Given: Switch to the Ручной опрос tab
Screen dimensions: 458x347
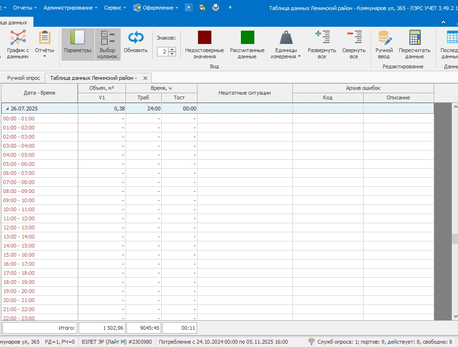Looking at the screenshot, I should pos(23,78).
